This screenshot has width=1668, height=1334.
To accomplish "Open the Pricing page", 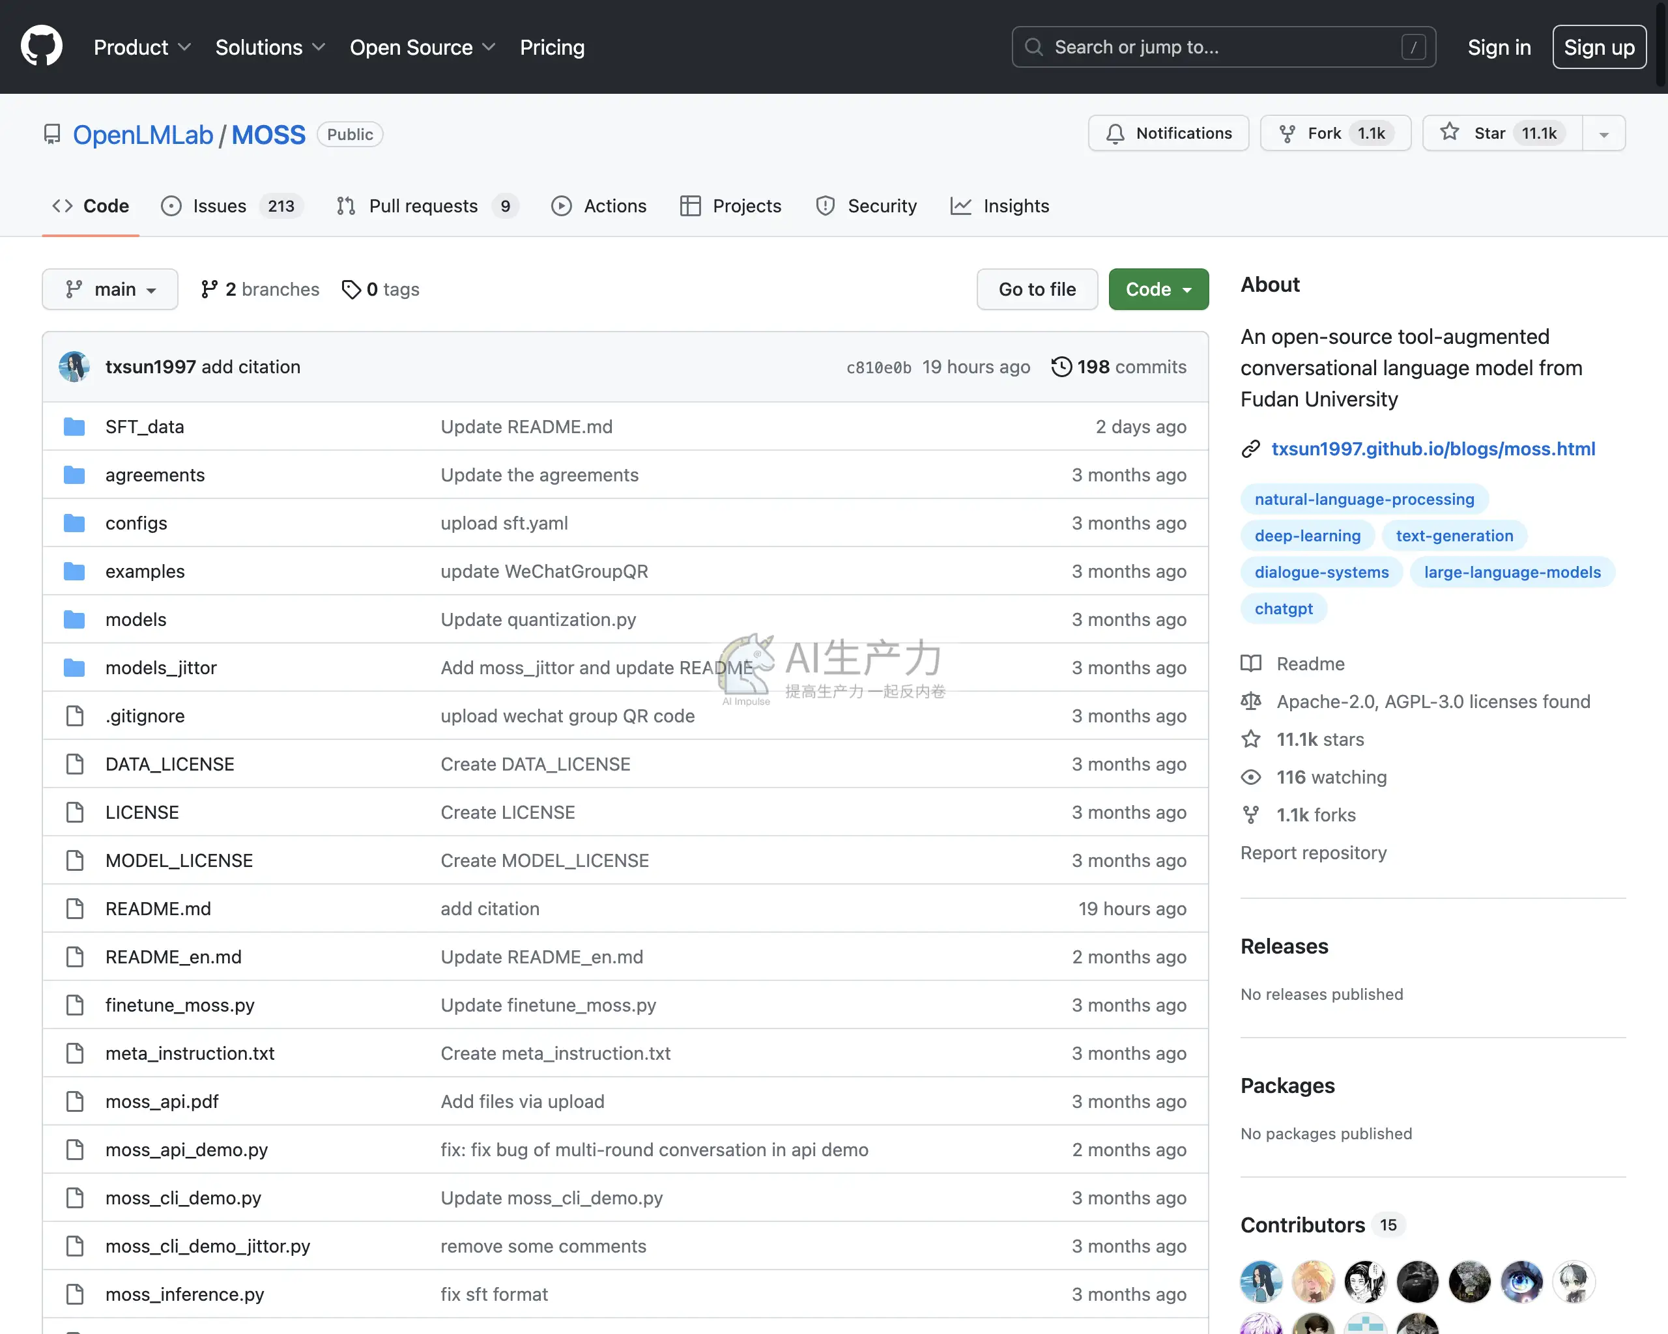I will click(x=552, y=47).
